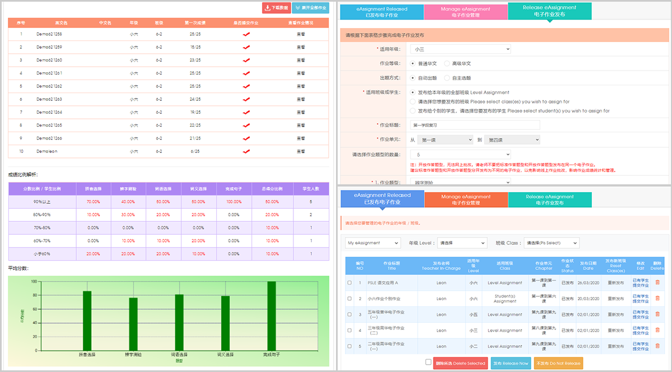Switch to pink Manage eAssignment tab
The height and width of the screenshot is (372, 672).
coord(465,12)
